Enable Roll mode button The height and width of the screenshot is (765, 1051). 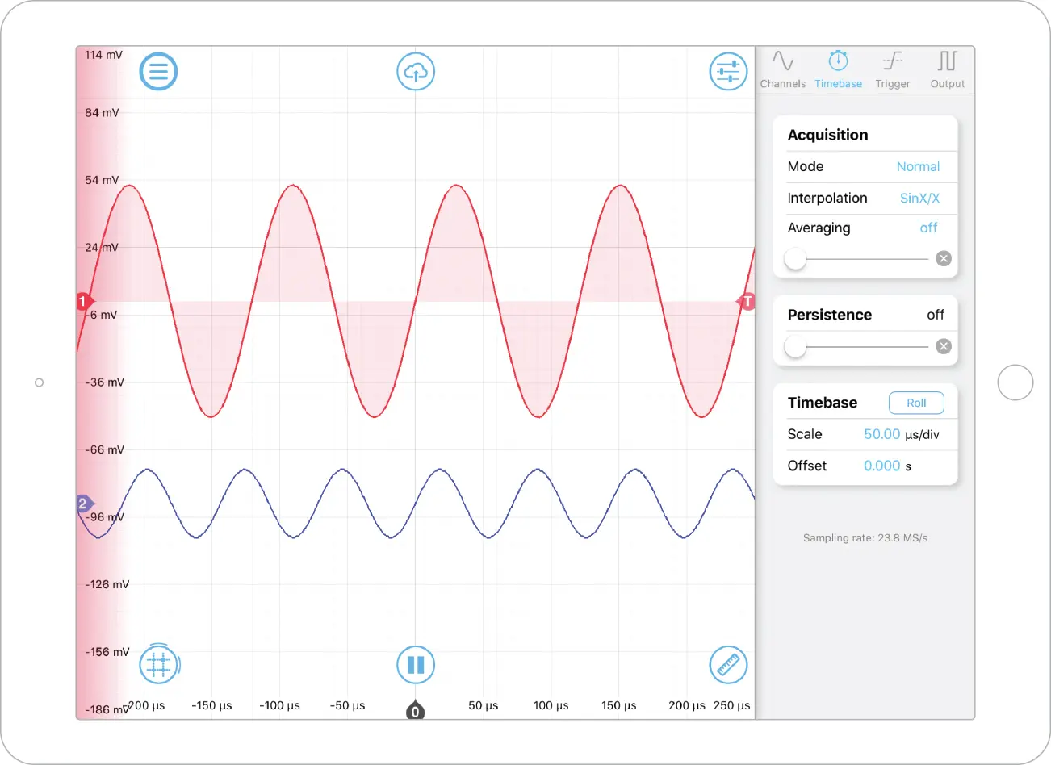916,403
